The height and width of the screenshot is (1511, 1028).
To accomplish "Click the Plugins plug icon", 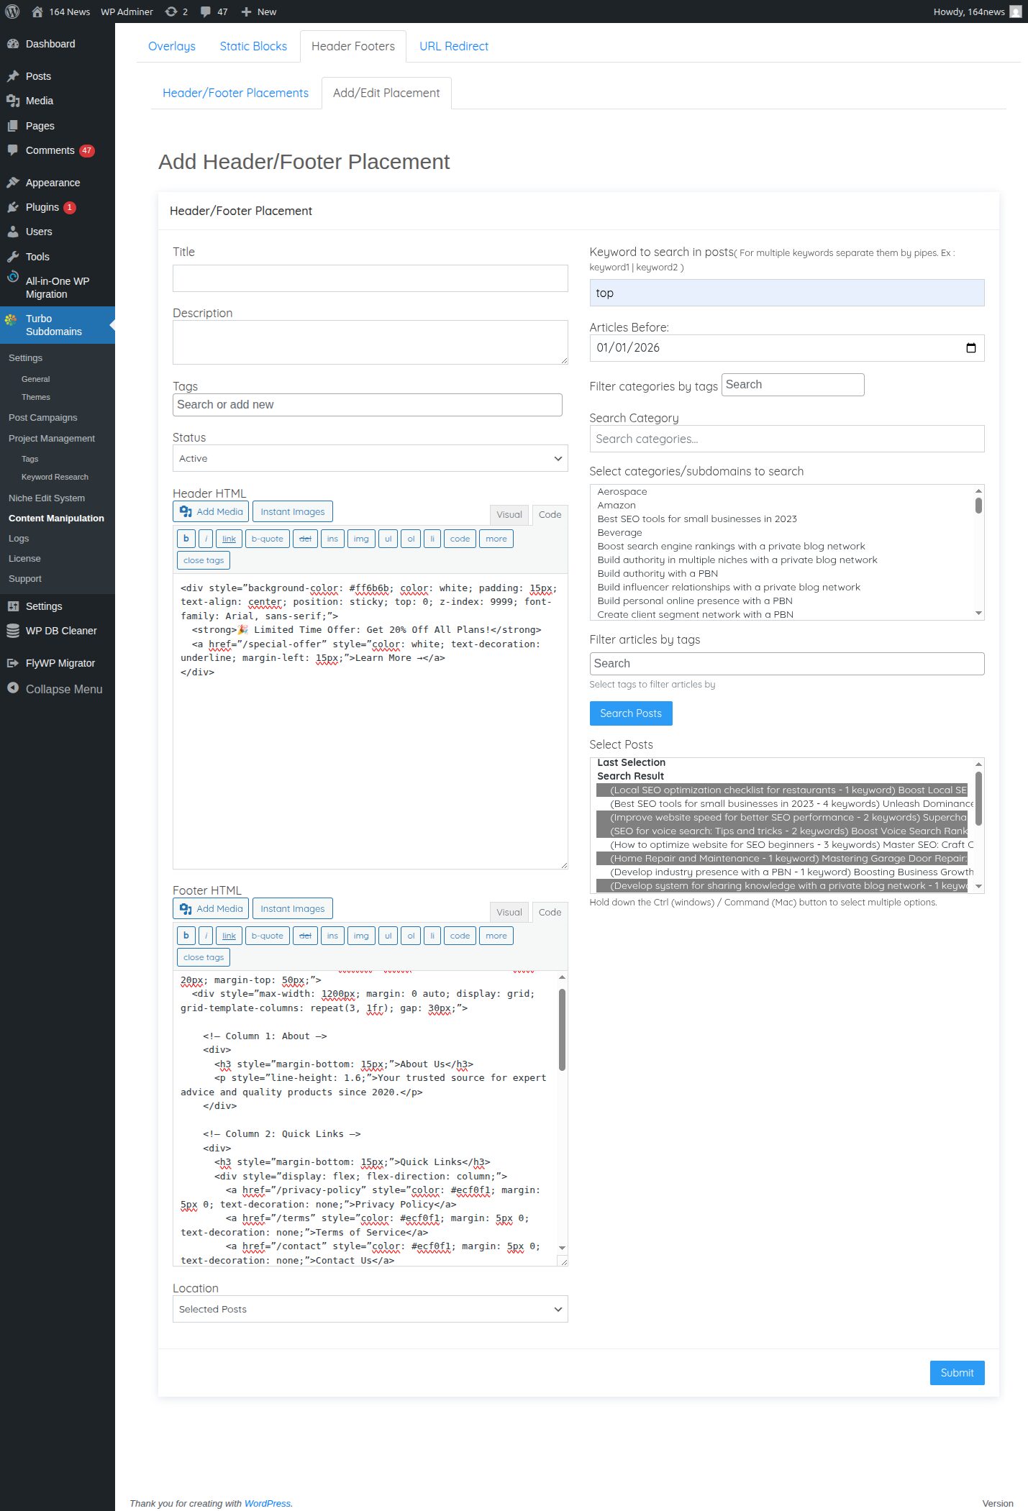I will click(x=13, y=207).
